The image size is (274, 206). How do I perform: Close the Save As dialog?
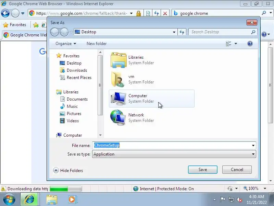point(252,22)
